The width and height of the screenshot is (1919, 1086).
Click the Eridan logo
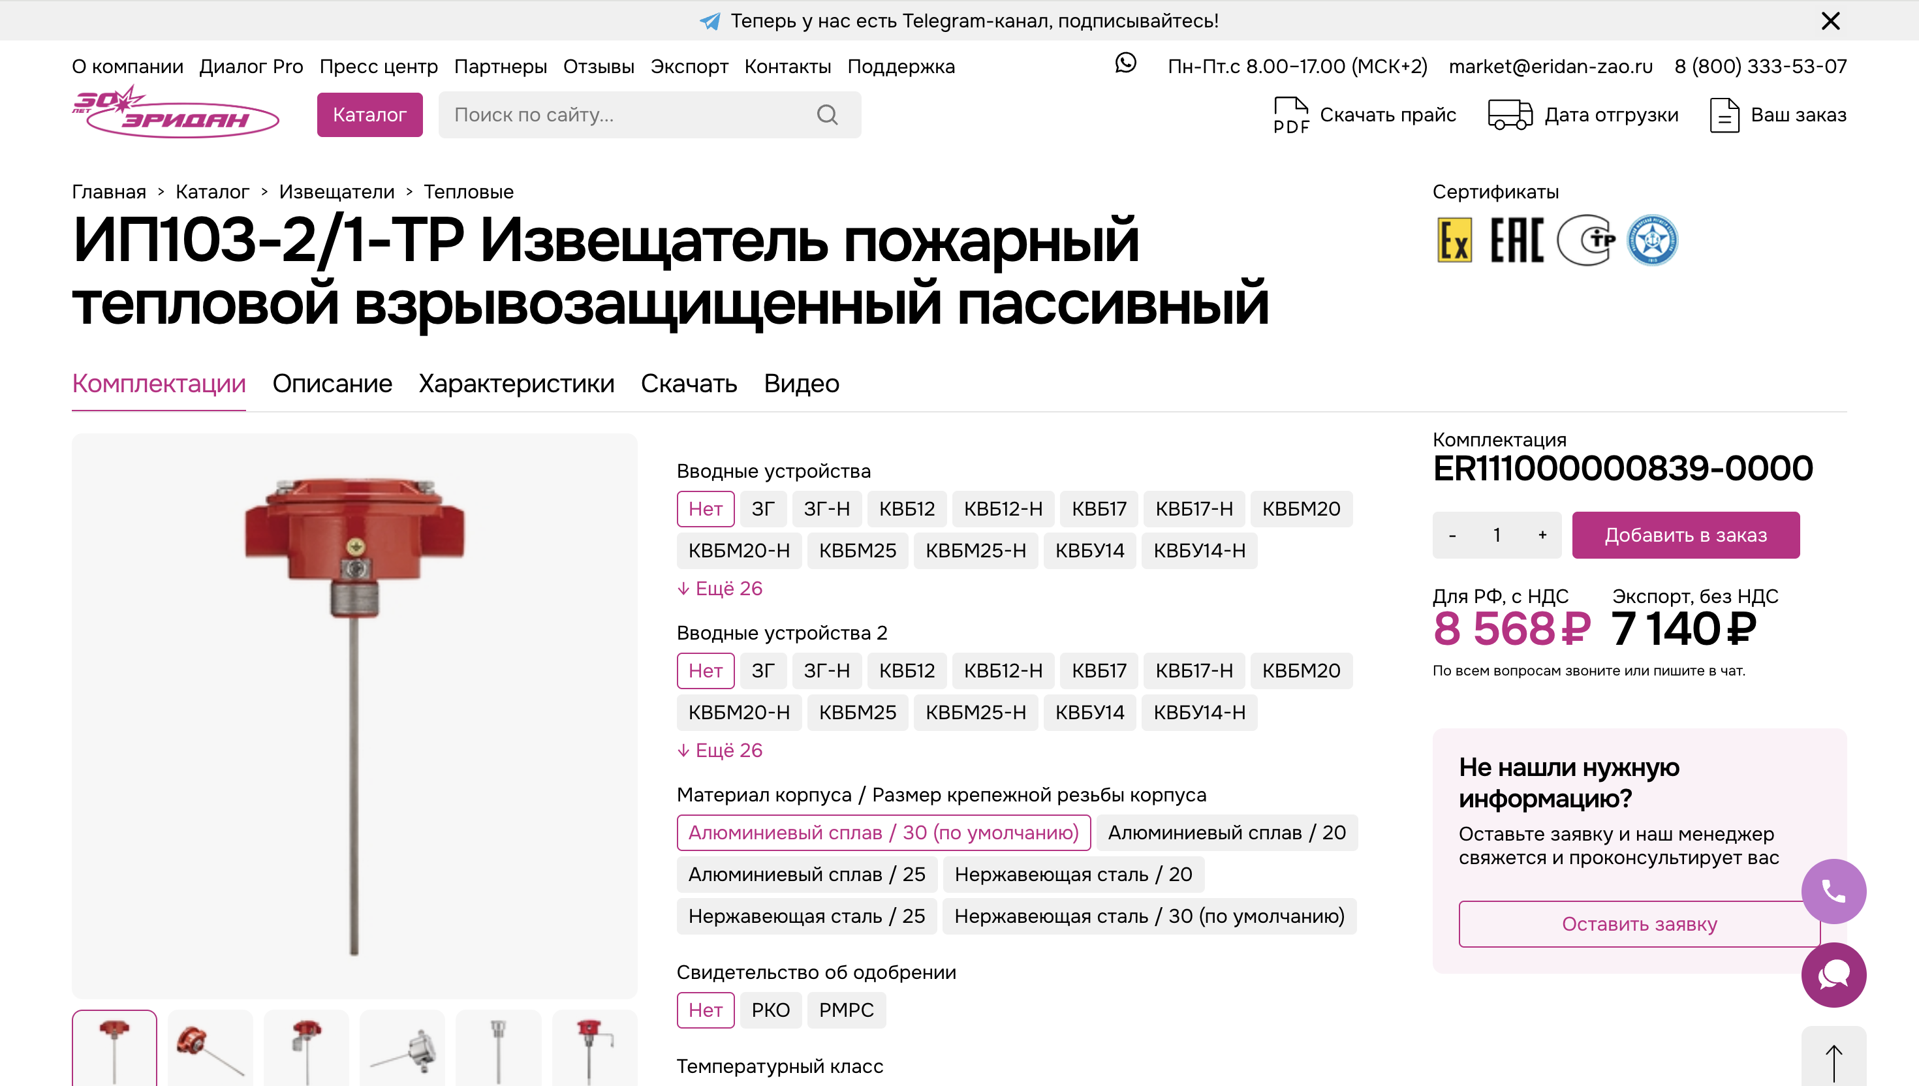pos(176,112)
